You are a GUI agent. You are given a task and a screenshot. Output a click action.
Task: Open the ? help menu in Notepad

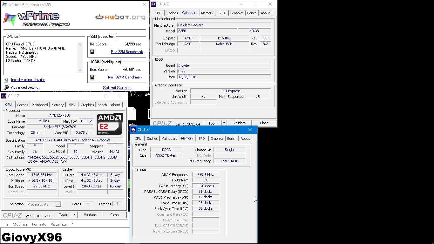(x=72, y=224)
